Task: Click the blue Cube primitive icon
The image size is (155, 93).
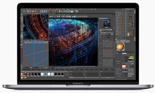Action: coord(60,11)
